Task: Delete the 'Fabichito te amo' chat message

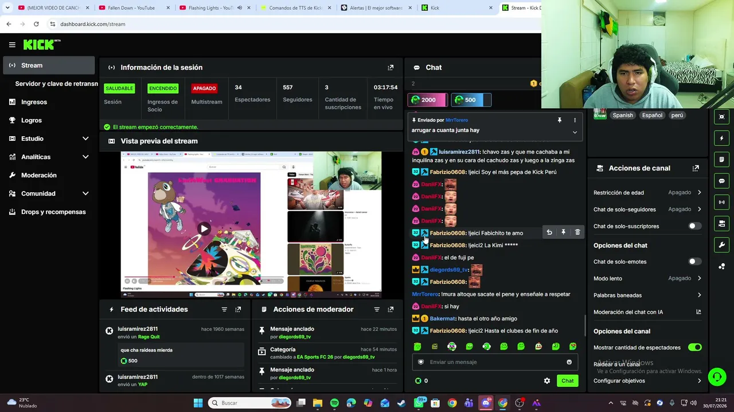Action: point(577,232)
